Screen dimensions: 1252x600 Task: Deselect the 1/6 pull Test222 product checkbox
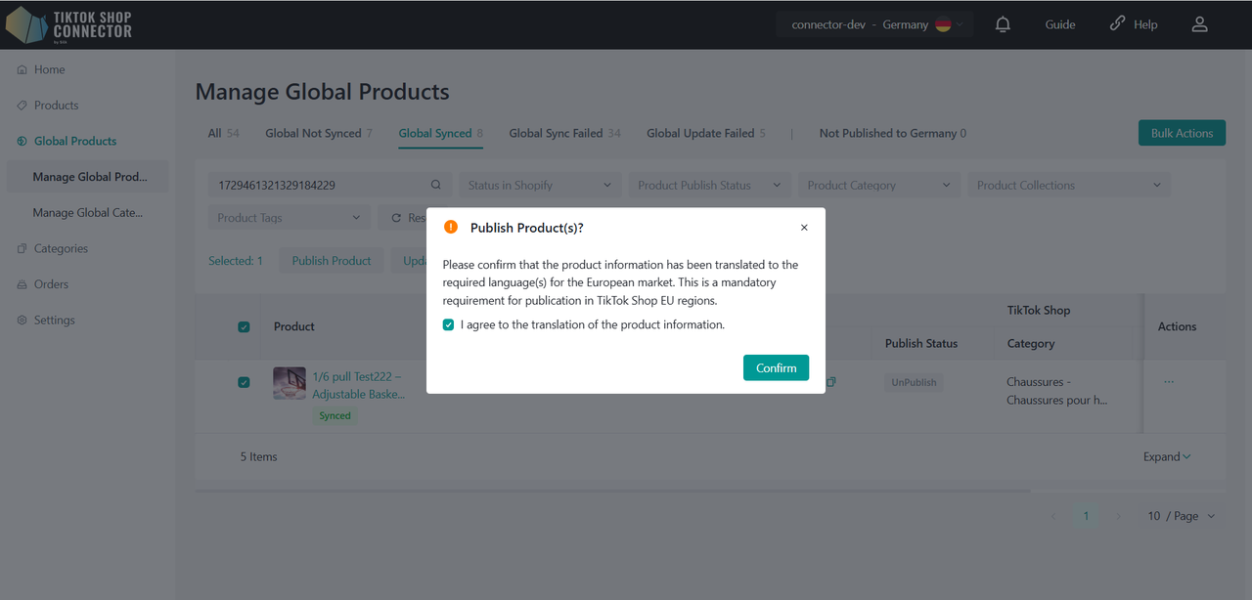[x=244, y=382]
